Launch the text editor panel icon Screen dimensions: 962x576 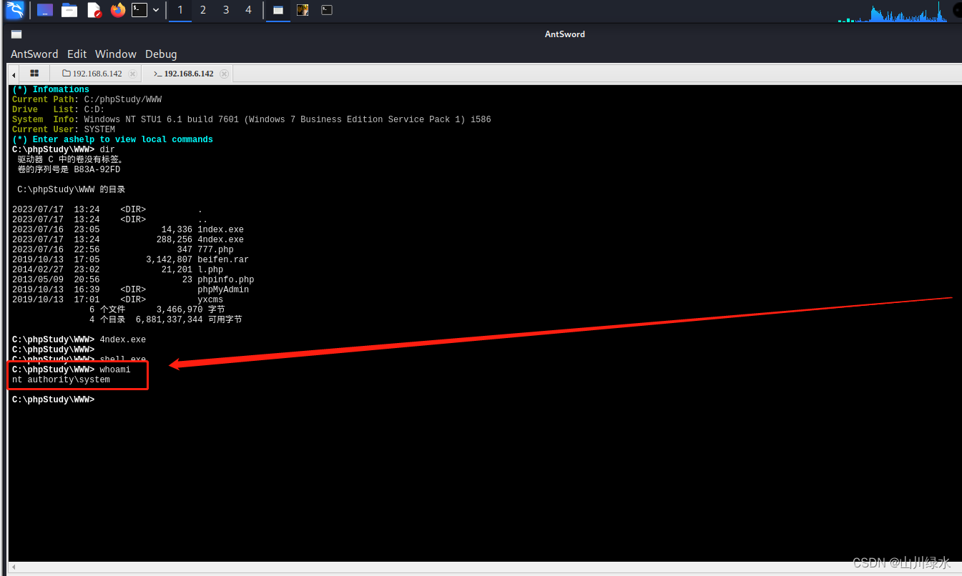(x=94, y=10)
